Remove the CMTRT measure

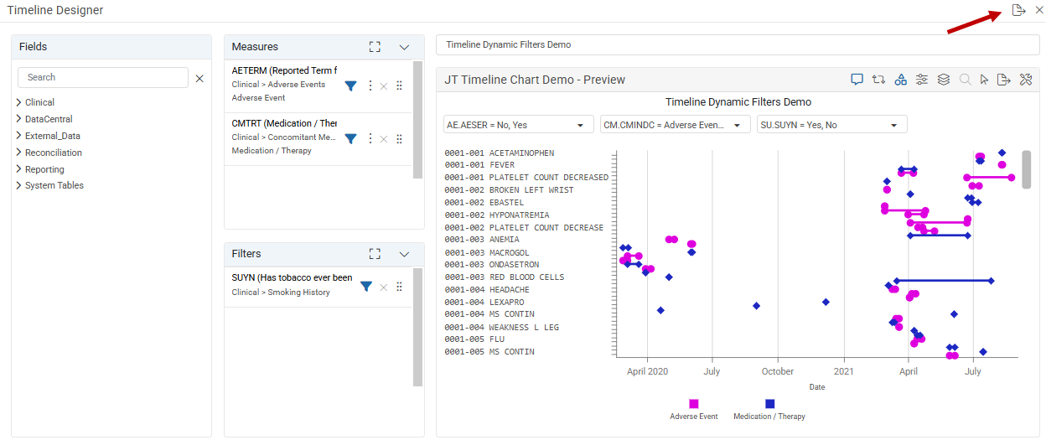[x=384, y=139]
